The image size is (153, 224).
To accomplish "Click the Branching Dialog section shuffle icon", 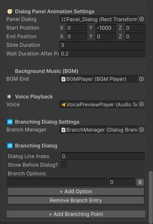I will [x=10, y=146].
